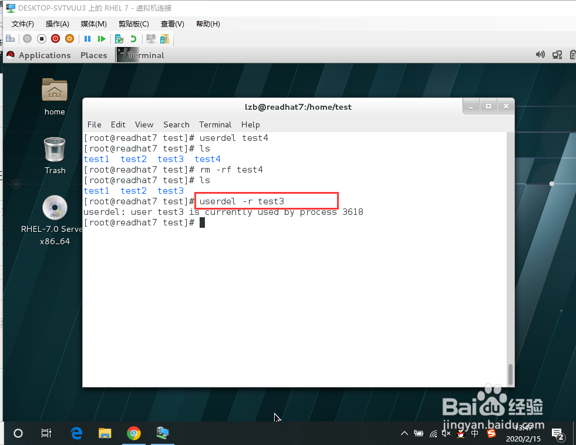Click the 'rm -rf test4' command text
Image resolution: width=576 pixels, height=445 pixels.
coord(231,170)
